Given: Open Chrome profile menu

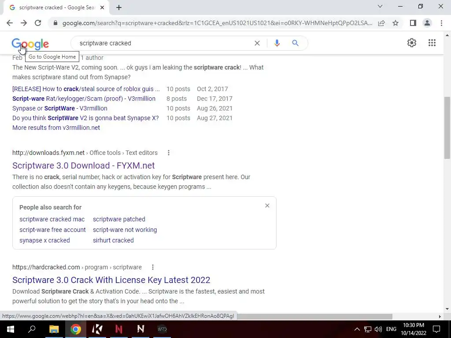Looking at the screenshot, I should [x=427, y=23].
